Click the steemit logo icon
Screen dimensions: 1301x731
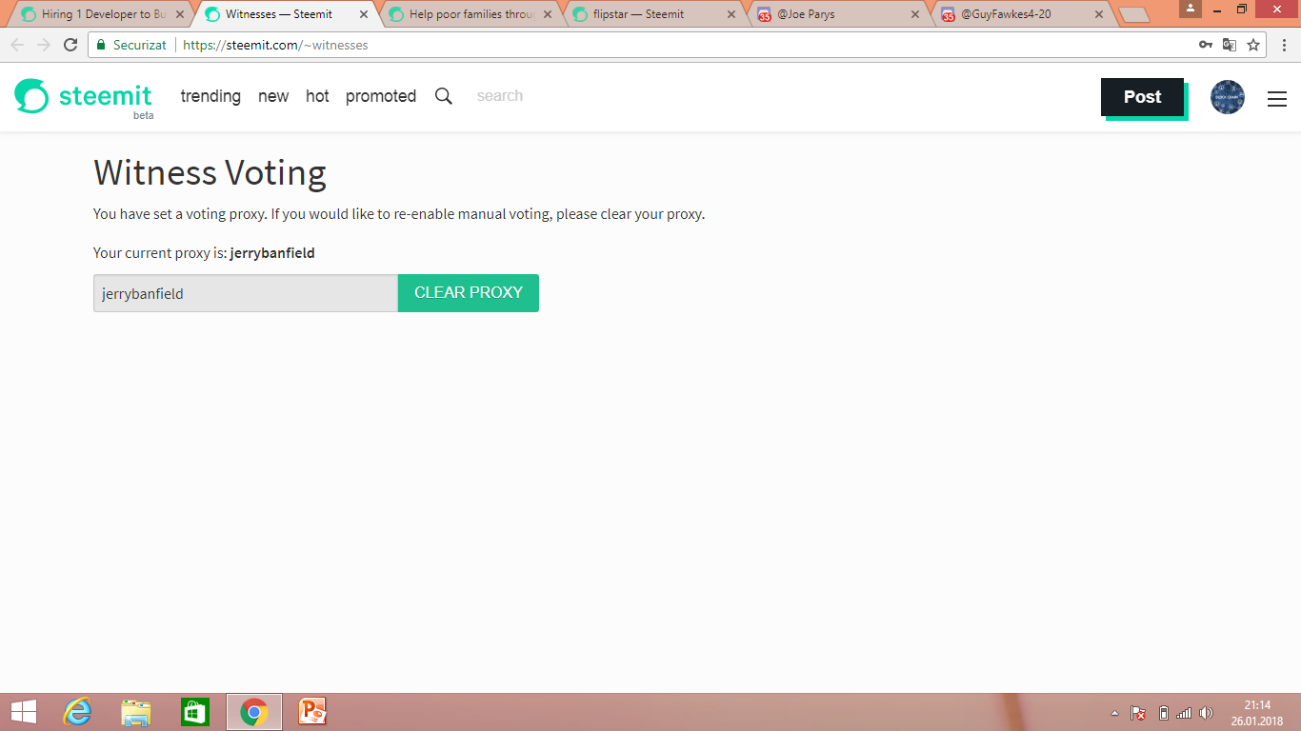pos(31,96)
